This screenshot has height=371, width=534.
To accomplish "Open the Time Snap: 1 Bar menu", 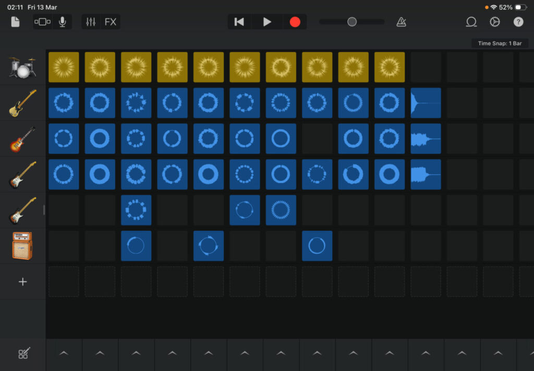I will pos(500,43).
